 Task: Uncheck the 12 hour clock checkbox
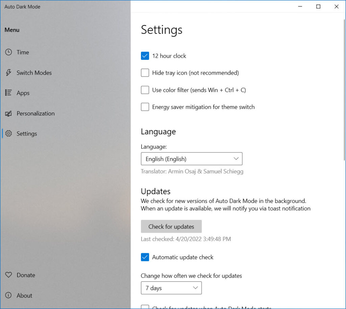pyautogui.click(x=145, y=56)
